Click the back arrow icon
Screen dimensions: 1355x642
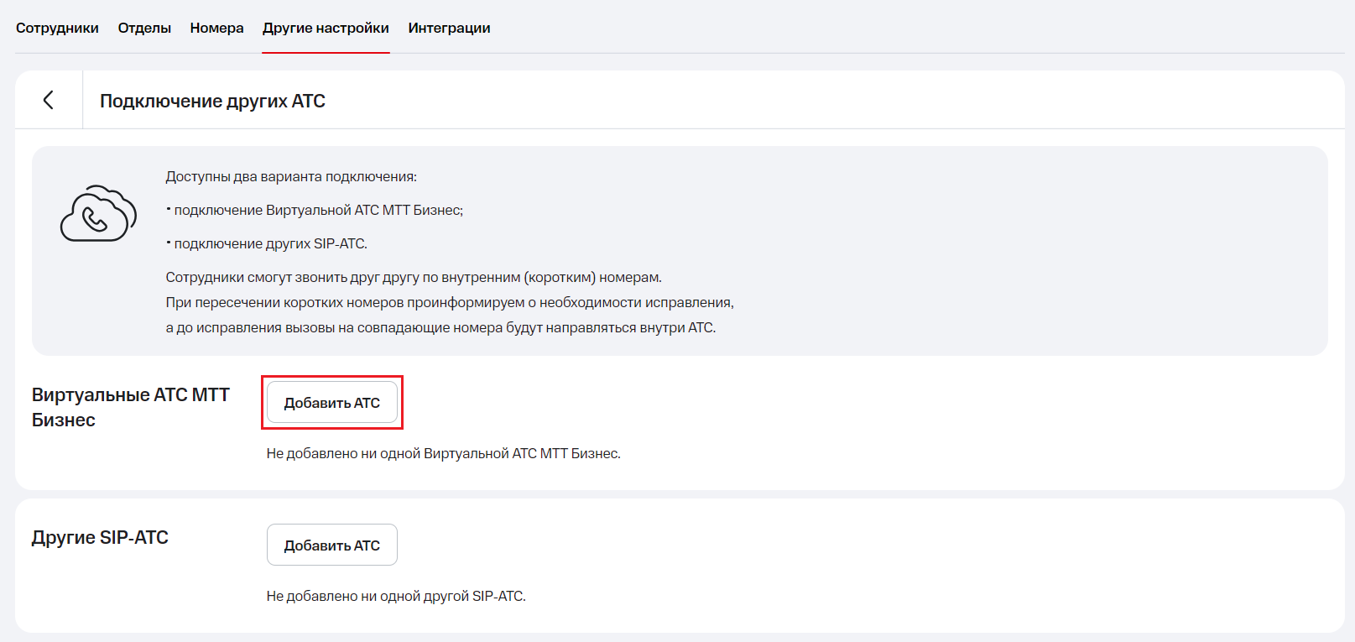coord(49,100)
